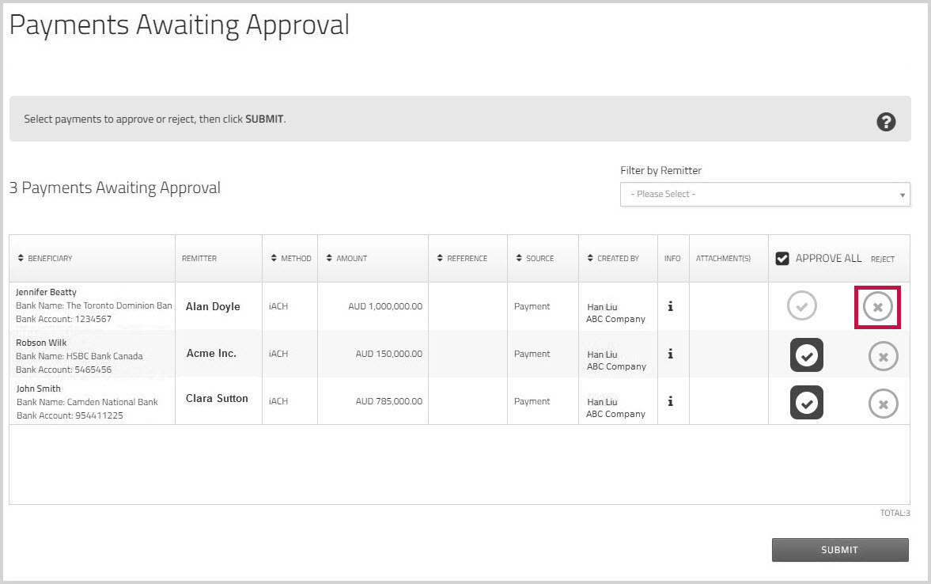Reject John Smith's payment

click(x=883, y=404)
